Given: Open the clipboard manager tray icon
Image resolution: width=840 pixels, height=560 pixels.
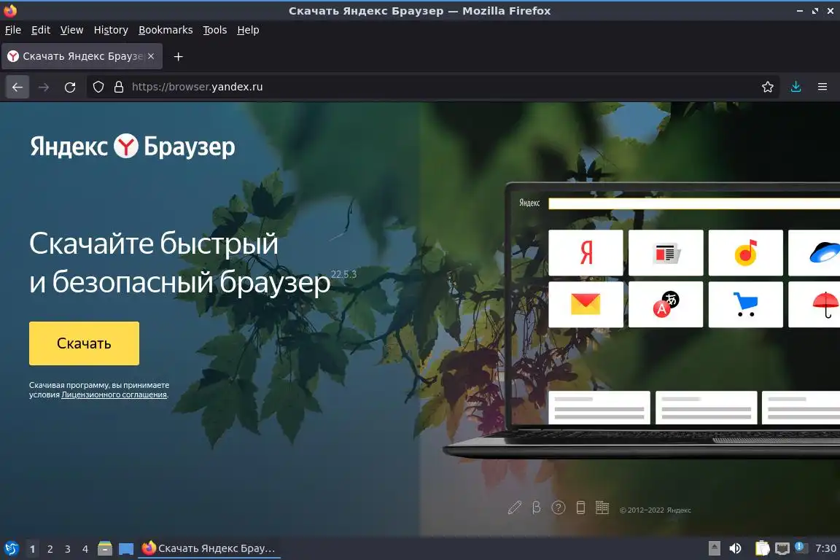Looking at the screenshot, I should point(762,548).
